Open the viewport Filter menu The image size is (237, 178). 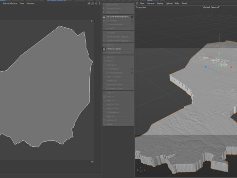[x=177, y=3]
